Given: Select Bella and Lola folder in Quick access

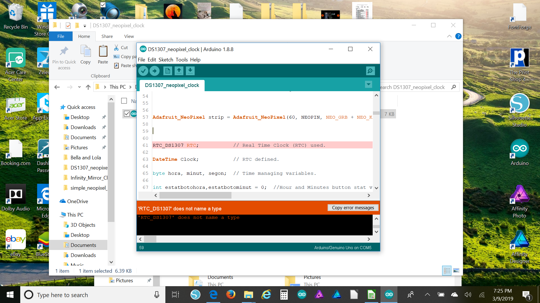Looking at the screenshot, I should (85, 158).
